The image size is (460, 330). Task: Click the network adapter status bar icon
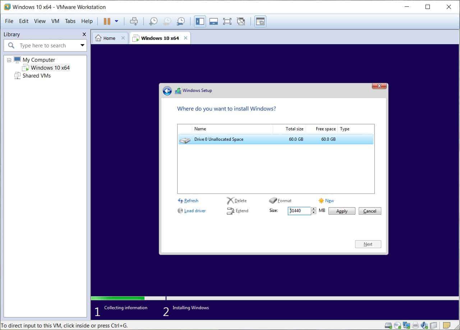[406, 326]
